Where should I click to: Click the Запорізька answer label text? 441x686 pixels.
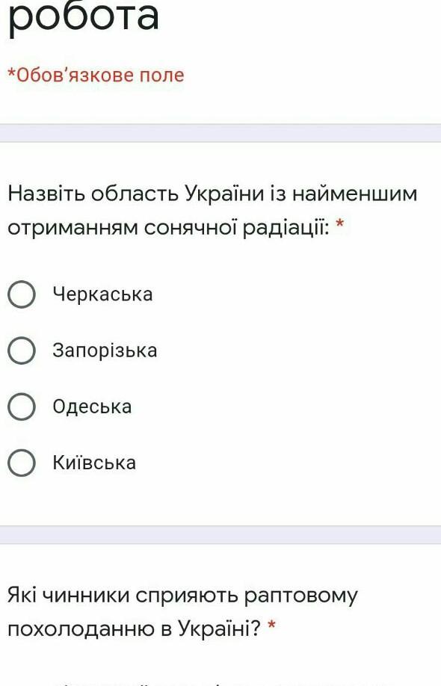[105, 351]
